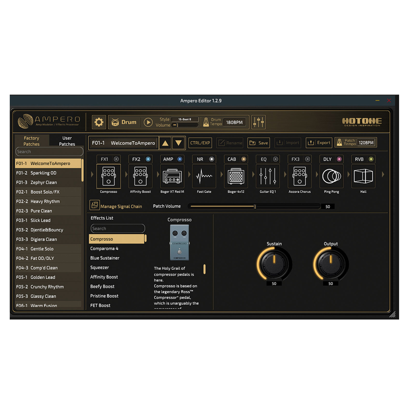Disable the DLY module power indicator
The height and width of the screenshot is (406, 406).
pos(339,159)
